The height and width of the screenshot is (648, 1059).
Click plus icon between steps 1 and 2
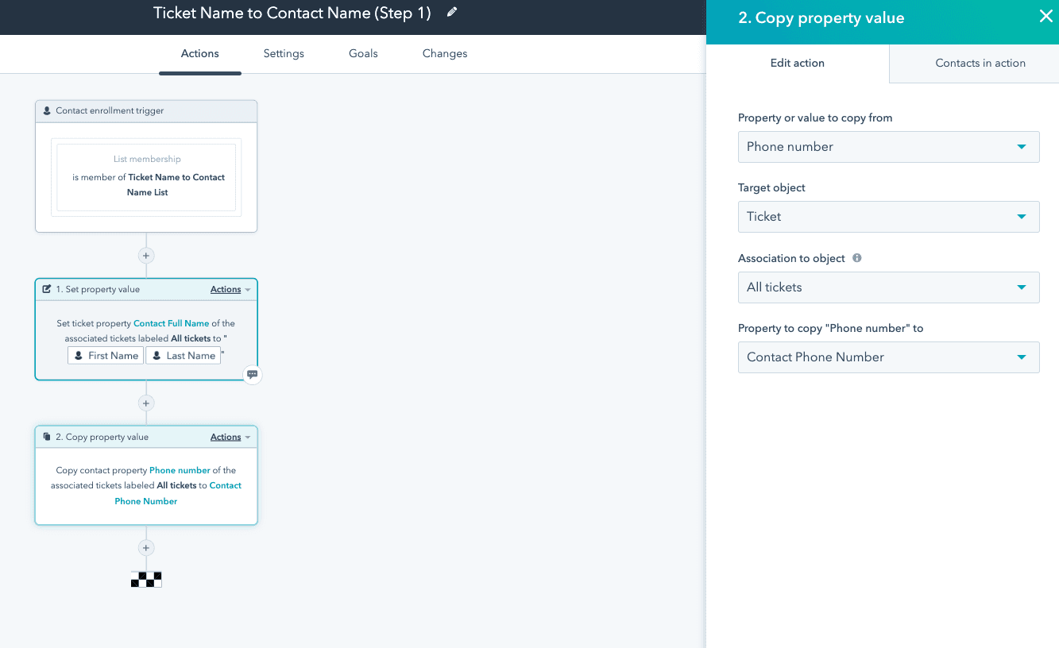(x=146, y=403)
